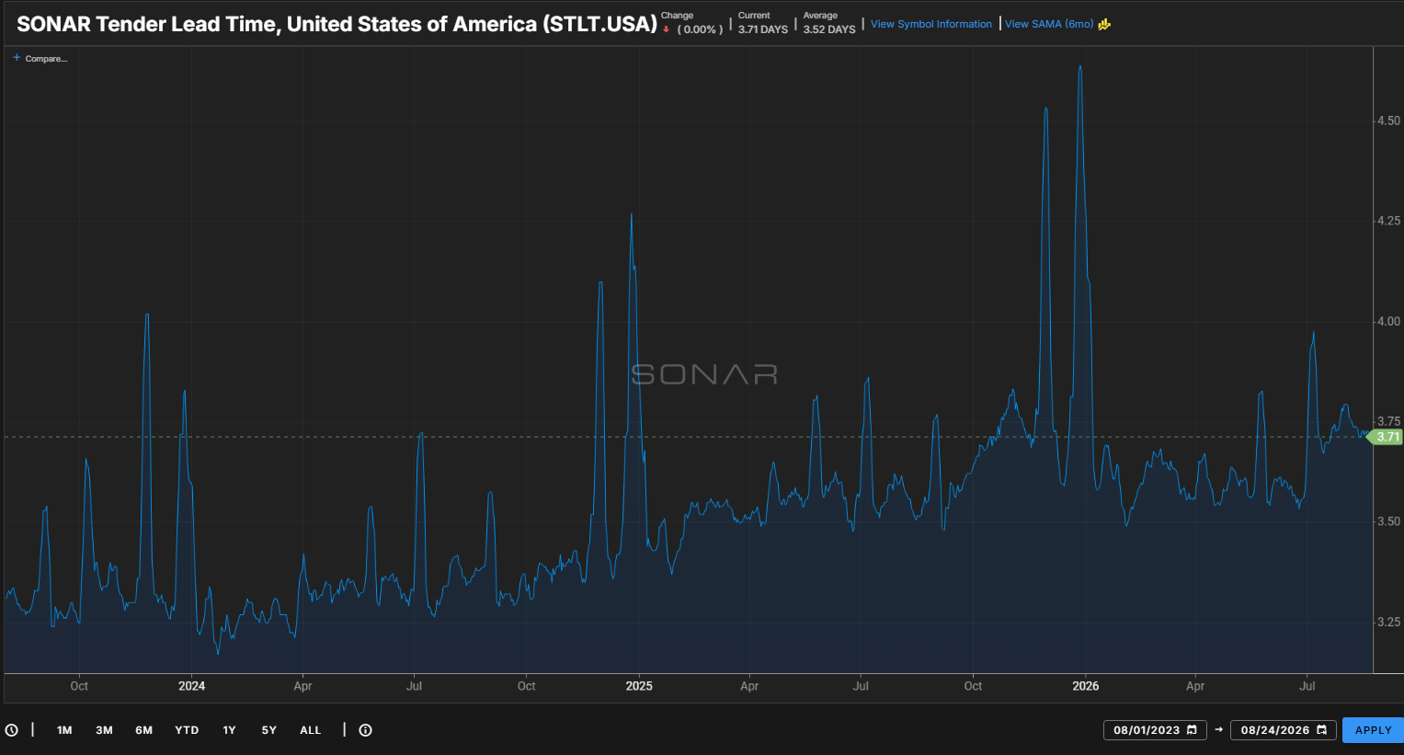Open View Symbol Information link
The image size is (1404, 755).
pyautogui.click(x=931, y=24)
